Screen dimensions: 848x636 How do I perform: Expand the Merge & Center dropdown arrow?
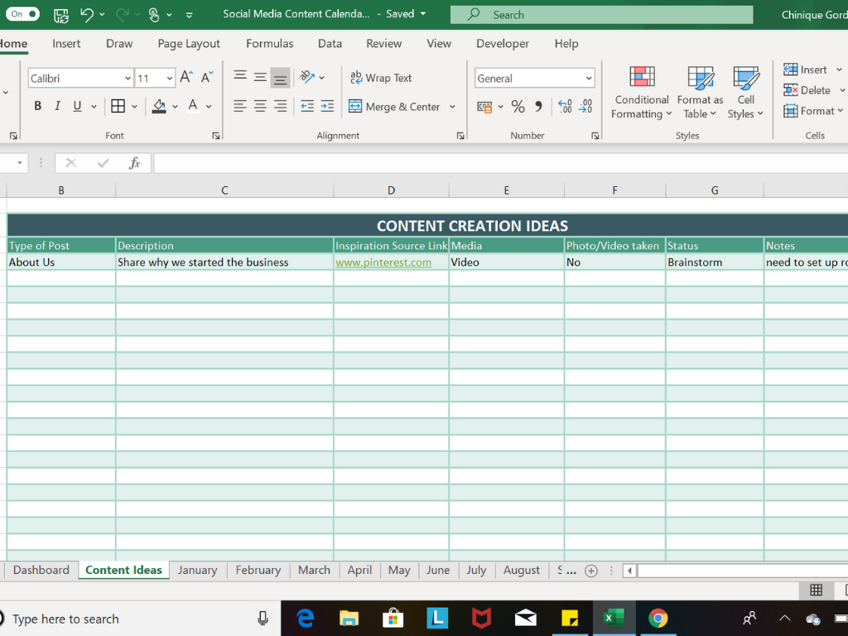click(452, 107)
